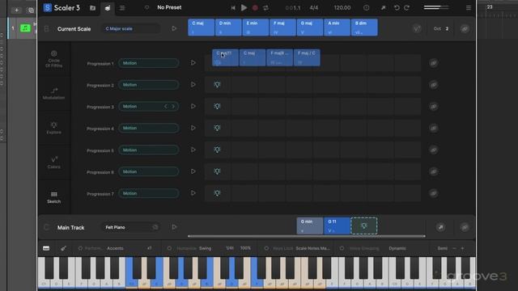Play Progression 1

(193, 63)
